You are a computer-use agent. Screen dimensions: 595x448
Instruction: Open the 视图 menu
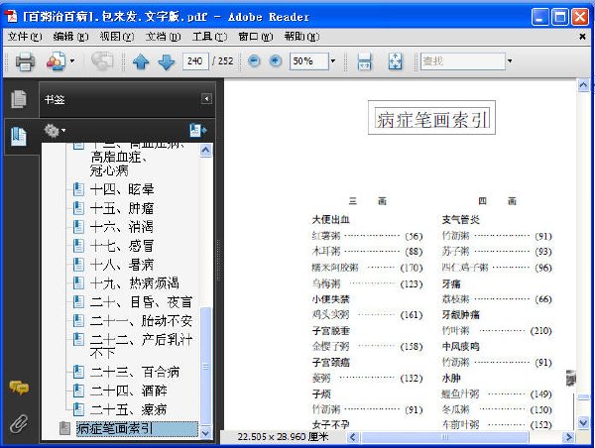coord(116,37)
